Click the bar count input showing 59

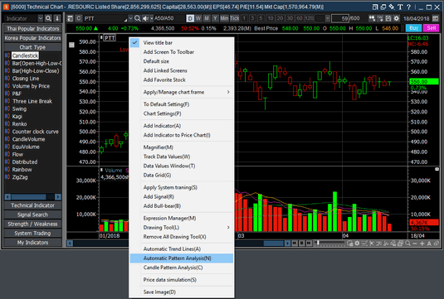[340, 18]
